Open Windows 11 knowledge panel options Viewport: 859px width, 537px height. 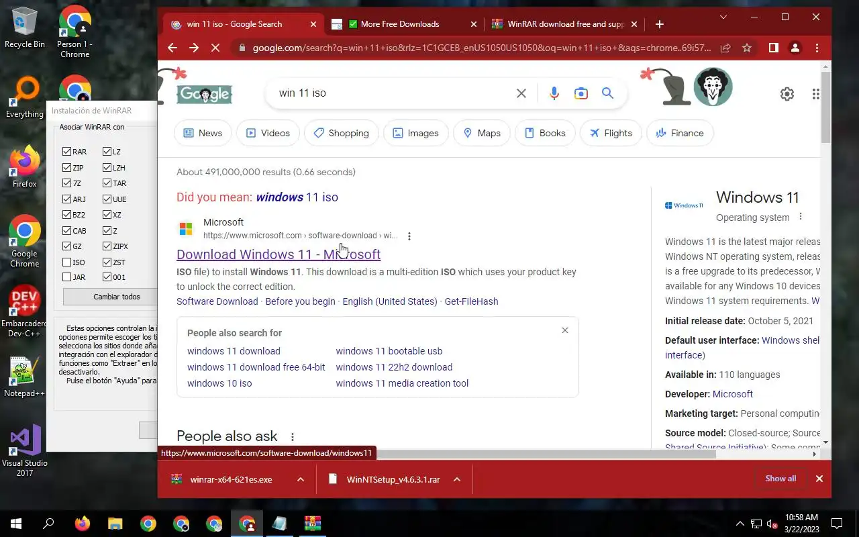pyautogui.click(x=801, y=217)
